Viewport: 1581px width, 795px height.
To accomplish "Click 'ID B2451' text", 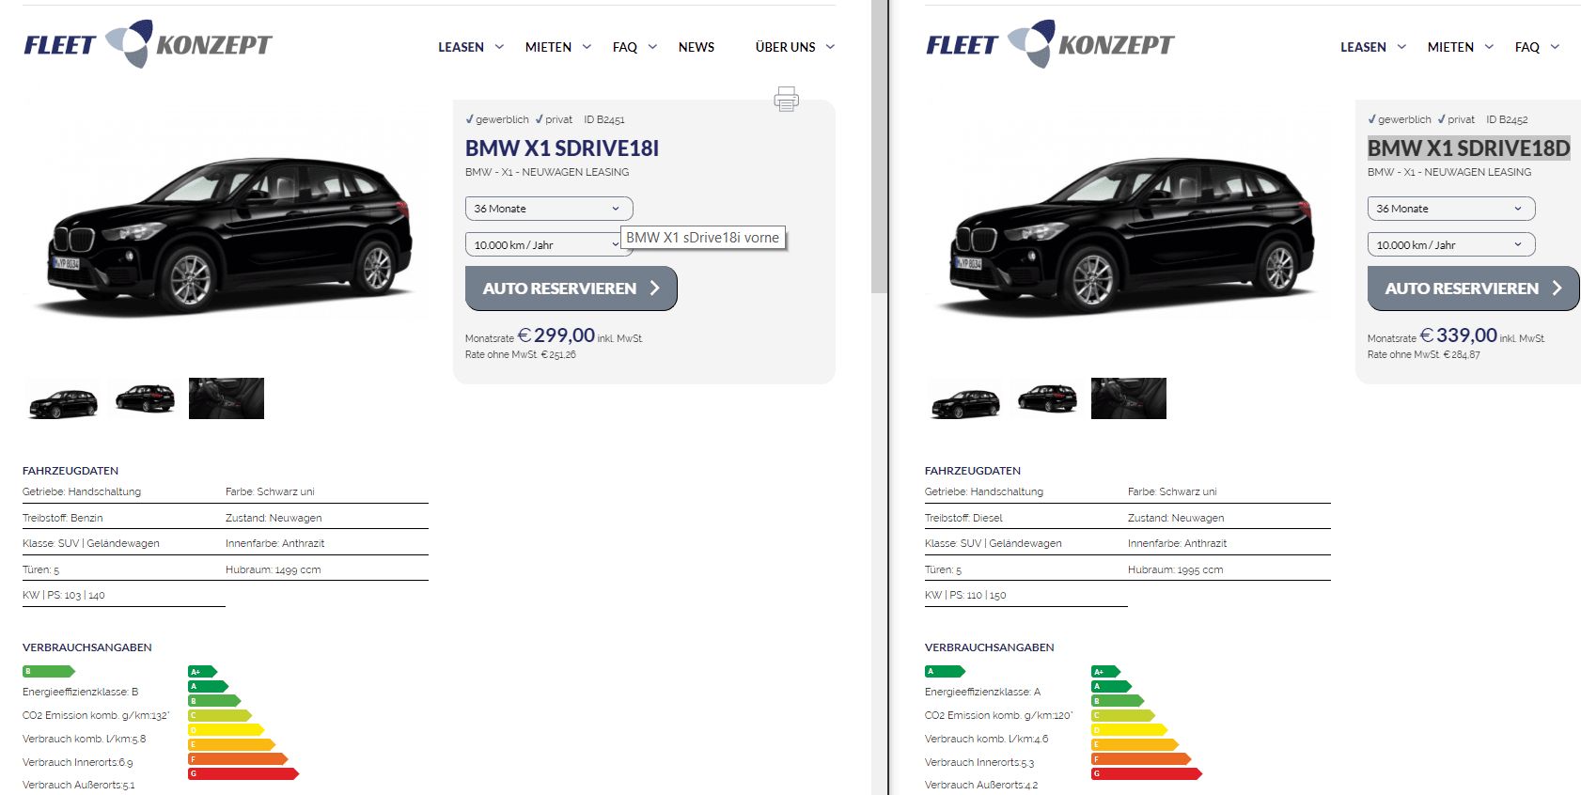I will pos(604,119).
